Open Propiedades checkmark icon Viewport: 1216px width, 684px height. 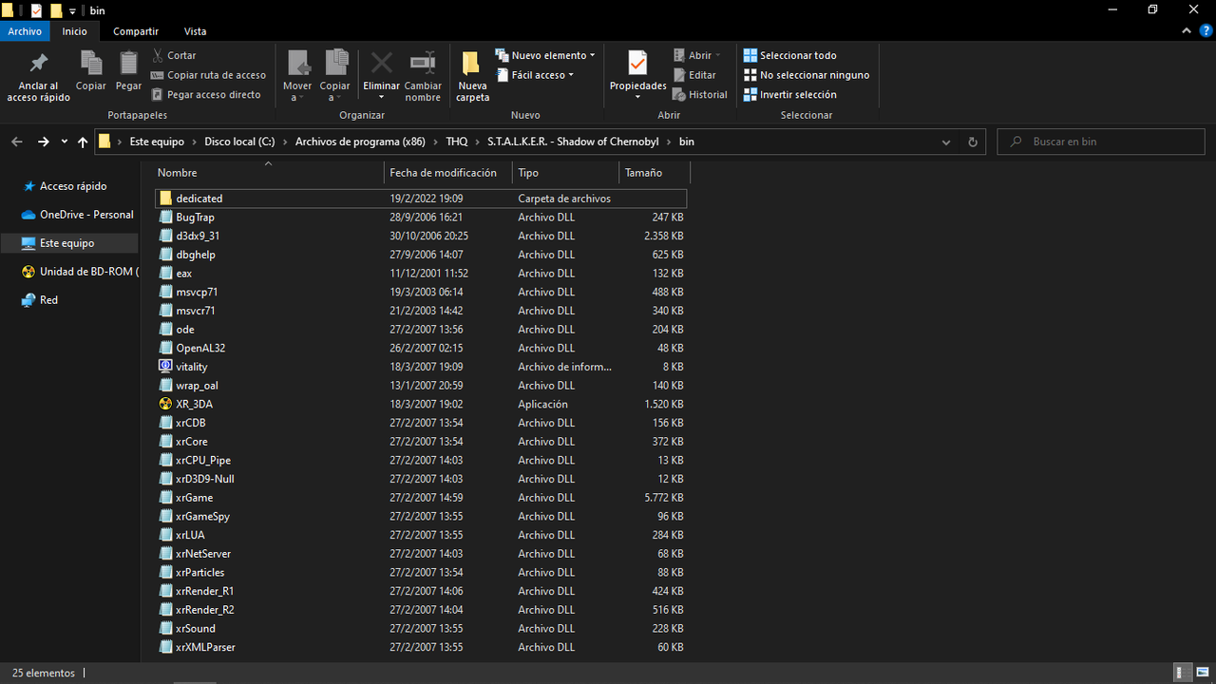(x=637, y=64)
